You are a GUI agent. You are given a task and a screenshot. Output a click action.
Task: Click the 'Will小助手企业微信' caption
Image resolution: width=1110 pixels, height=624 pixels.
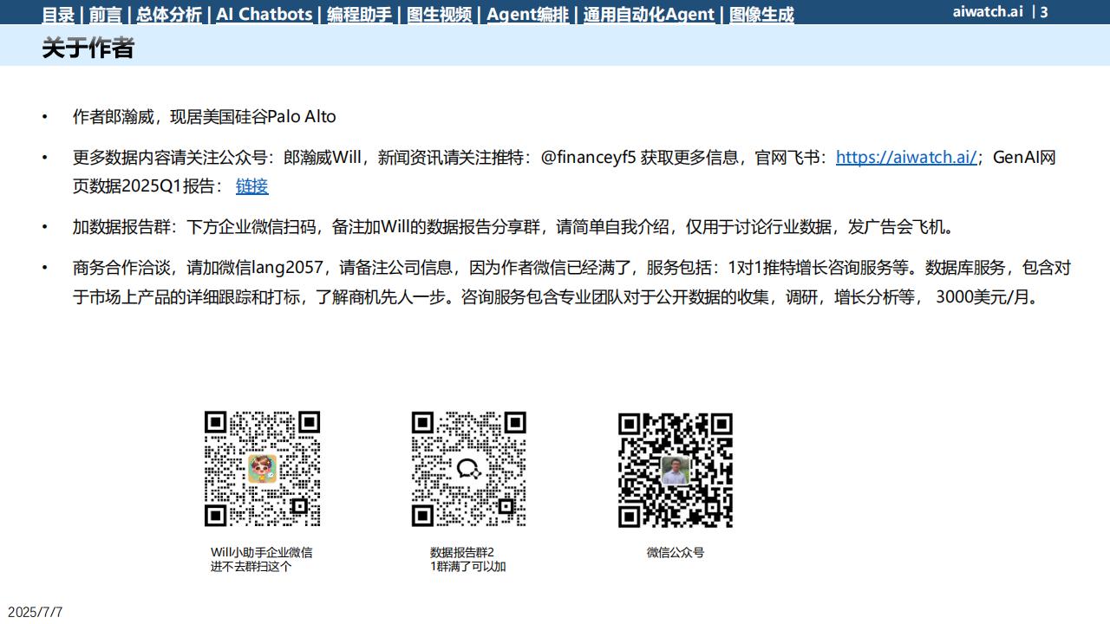(262, 552)
